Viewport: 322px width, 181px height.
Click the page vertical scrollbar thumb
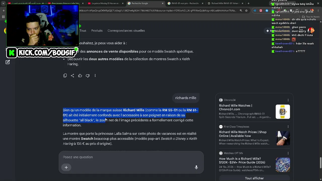click(x=320, y=163)
